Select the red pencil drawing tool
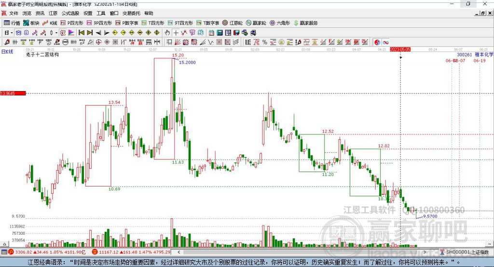The image size is (494, 267). 7,42
